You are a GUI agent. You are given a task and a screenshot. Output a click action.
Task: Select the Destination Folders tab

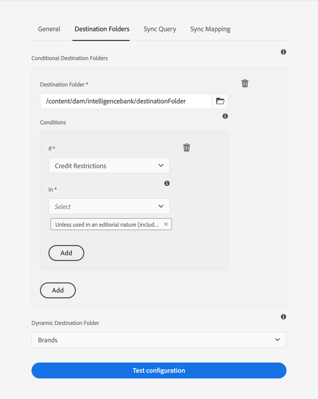click(x=102, y=29)
